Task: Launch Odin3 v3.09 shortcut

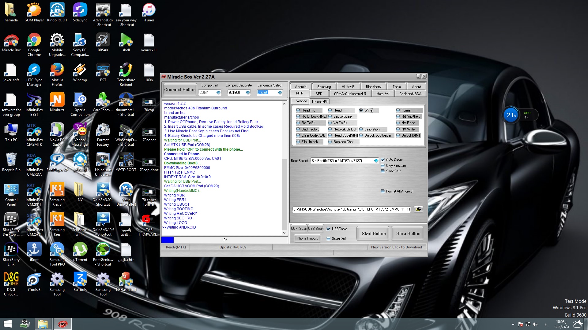Action: (x=103, y=195)
